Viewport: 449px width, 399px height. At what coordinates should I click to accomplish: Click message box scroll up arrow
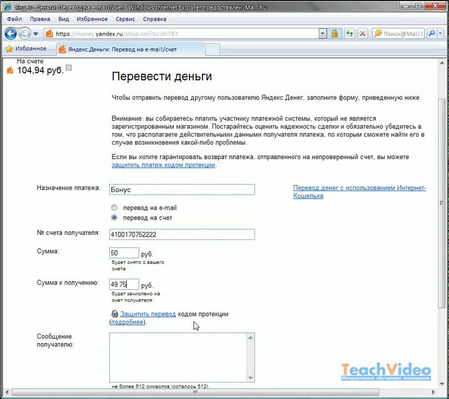tap(250, 337)
